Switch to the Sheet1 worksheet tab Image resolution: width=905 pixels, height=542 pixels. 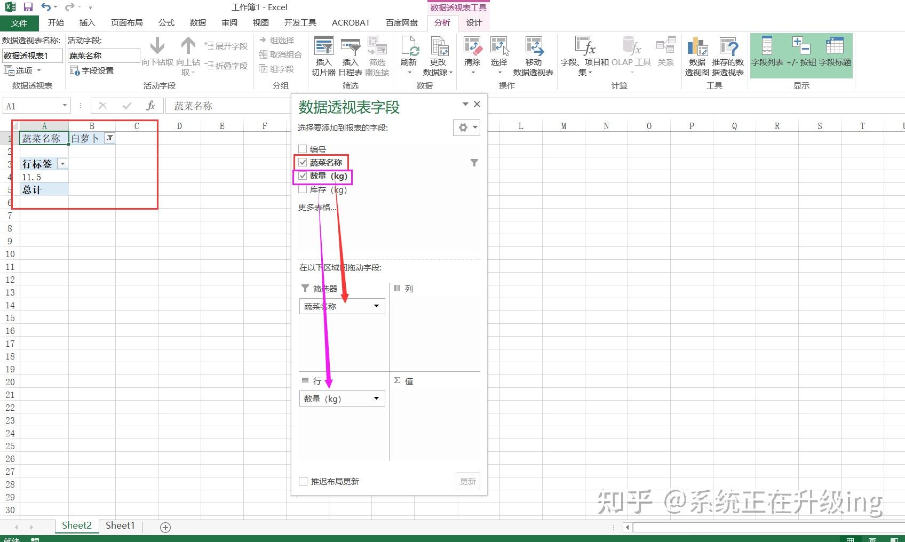click(120, 525)
